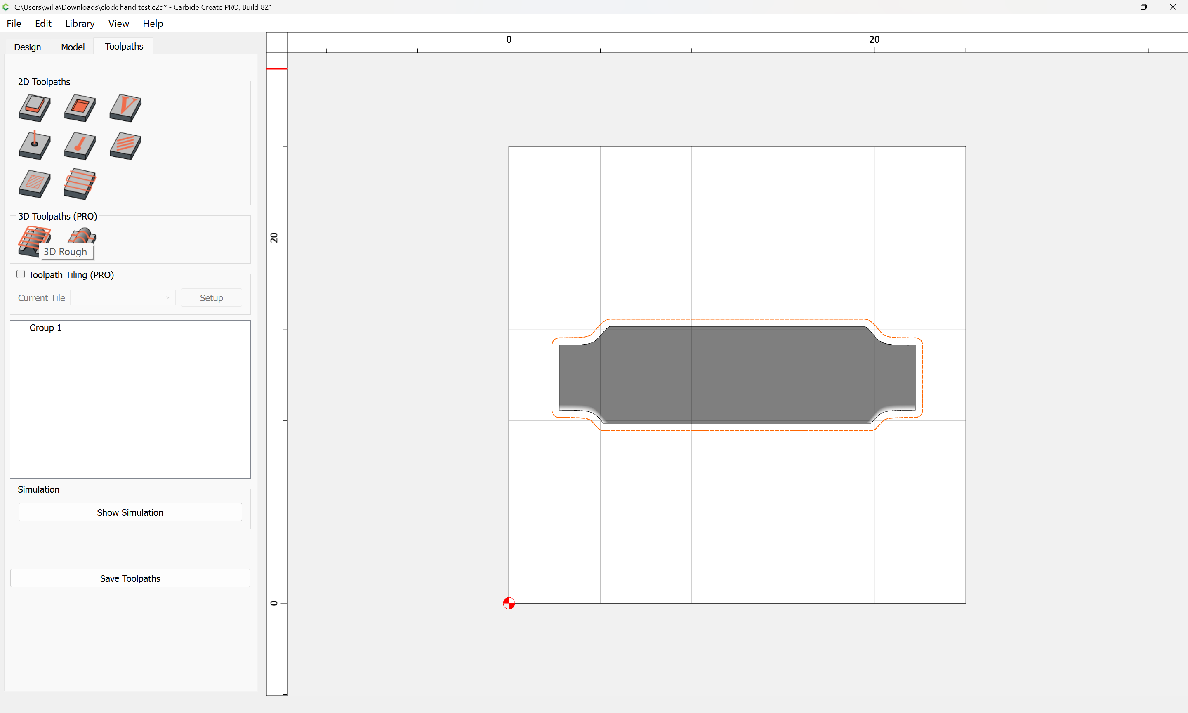Enable the Toolpath Tiling (PRO) checkbox
The image size is (1188, 713).
[x=21, y=274]
